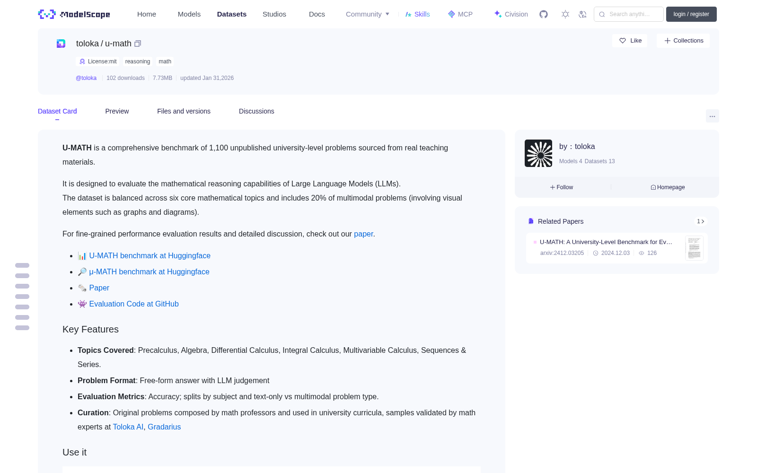Click the Search anything input field

629,14
